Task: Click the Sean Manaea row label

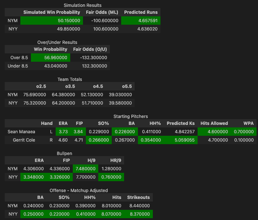Action: pyautogui.click(x=21, y=132)
